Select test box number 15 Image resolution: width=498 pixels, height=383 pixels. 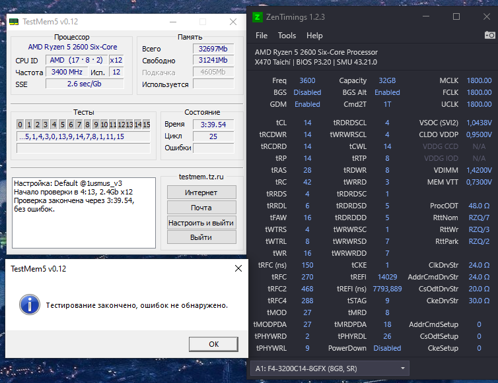[146, 125]
